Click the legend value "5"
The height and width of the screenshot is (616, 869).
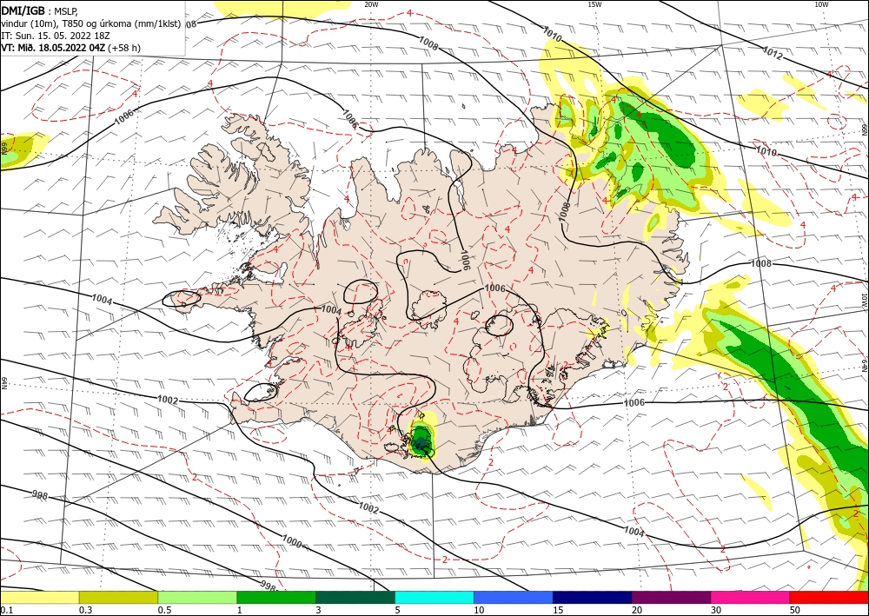click(x=397, y=610)
